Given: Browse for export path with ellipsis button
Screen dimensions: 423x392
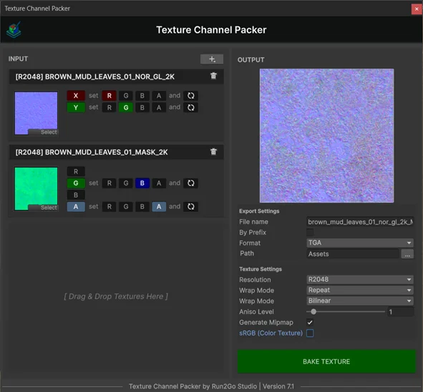Looking at the screenshot, I should pyautogui.click(x=407, y=254).
